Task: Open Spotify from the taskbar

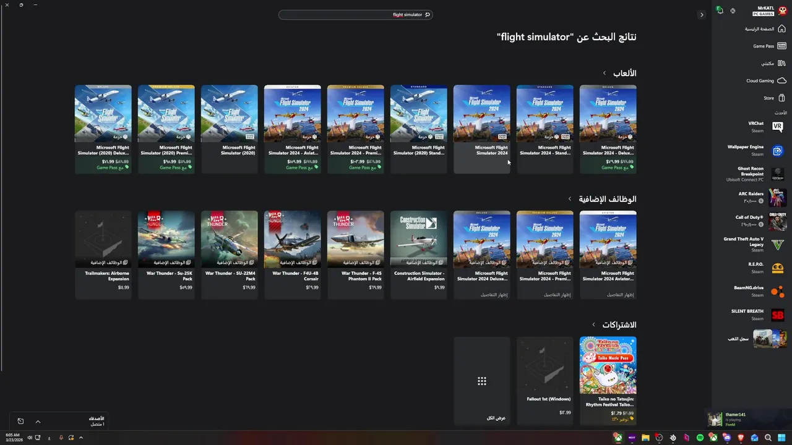Action: click(x=700, y=438)
